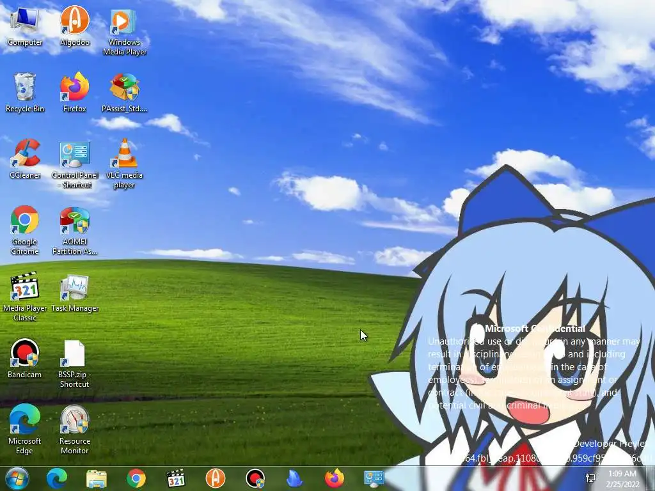
Task: Select the Media Player Classic desktop icon
Action: [25, 297]
